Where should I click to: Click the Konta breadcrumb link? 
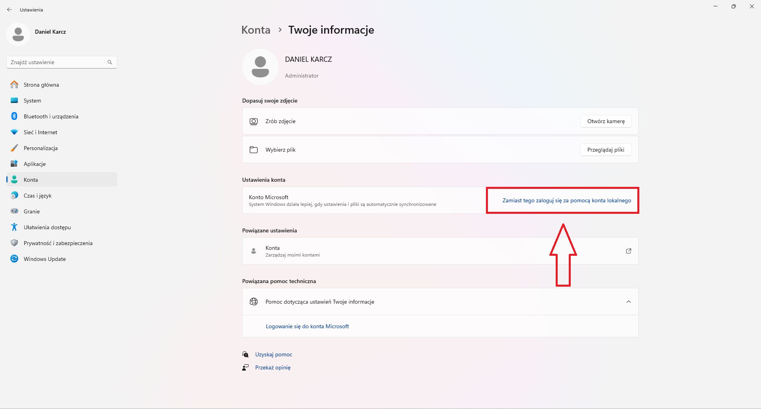256,30
